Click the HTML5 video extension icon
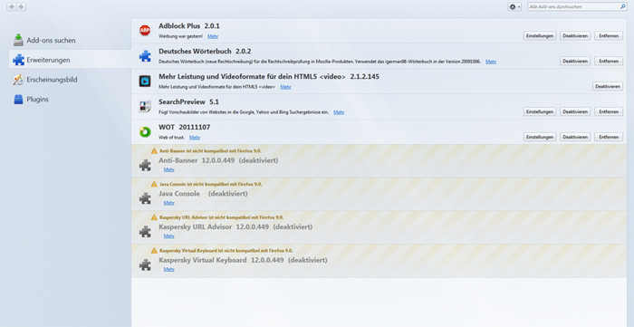Image resolution: width=634 pixels, height=327 pixels. tap(145, 82)
